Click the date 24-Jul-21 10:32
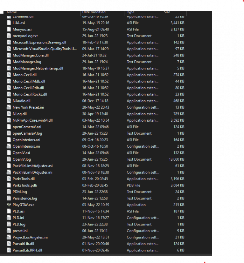The height and width of the screenshot is (263, 244). pos(94,55)
